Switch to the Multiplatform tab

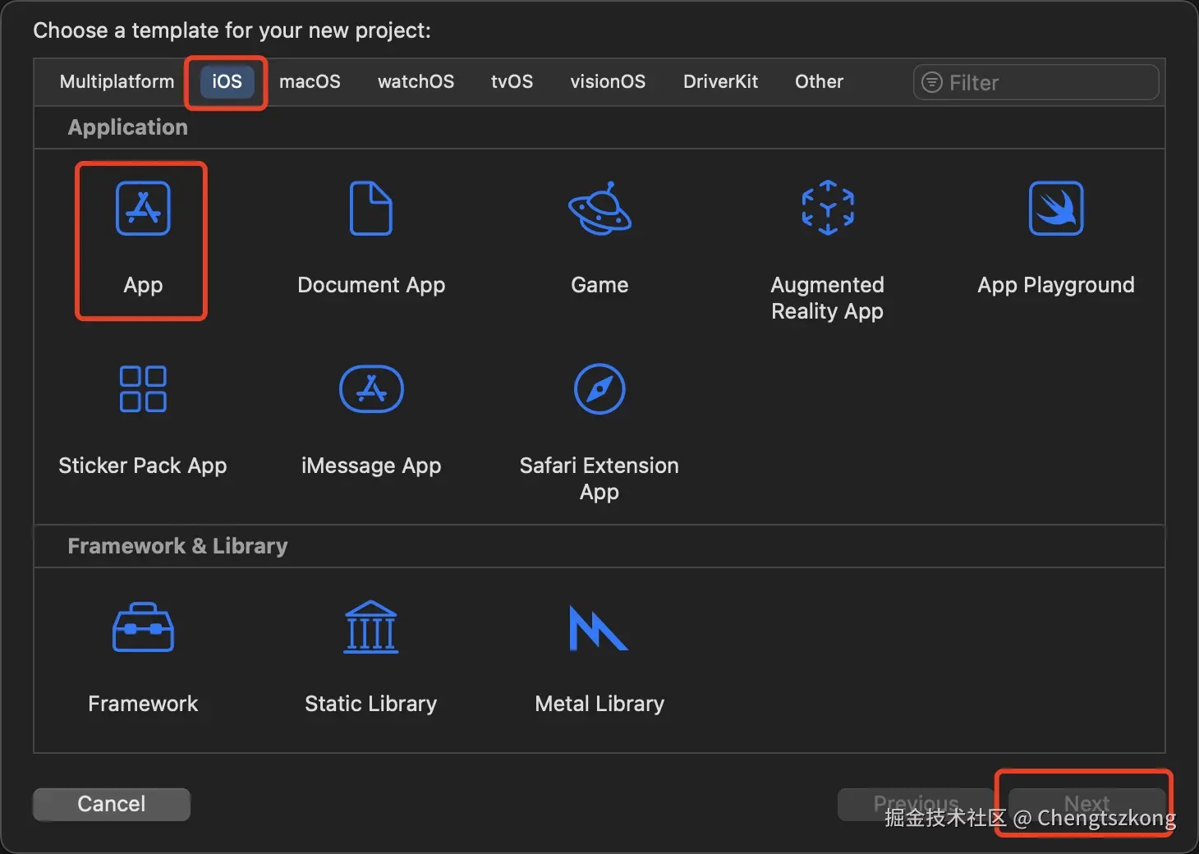pos(117,82)
